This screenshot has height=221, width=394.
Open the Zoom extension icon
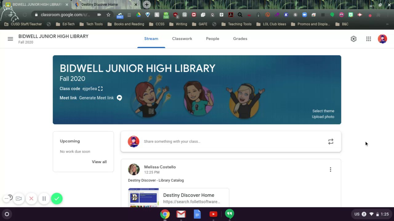[x=304, y=15]
